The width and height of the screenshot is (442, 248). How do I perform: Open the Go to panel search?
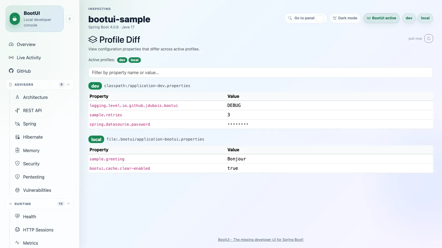[306, 18]
